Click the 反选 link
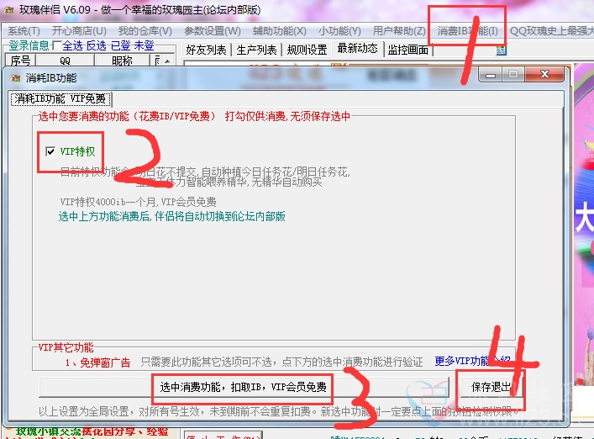594x439 pixels. pos(96,45)
